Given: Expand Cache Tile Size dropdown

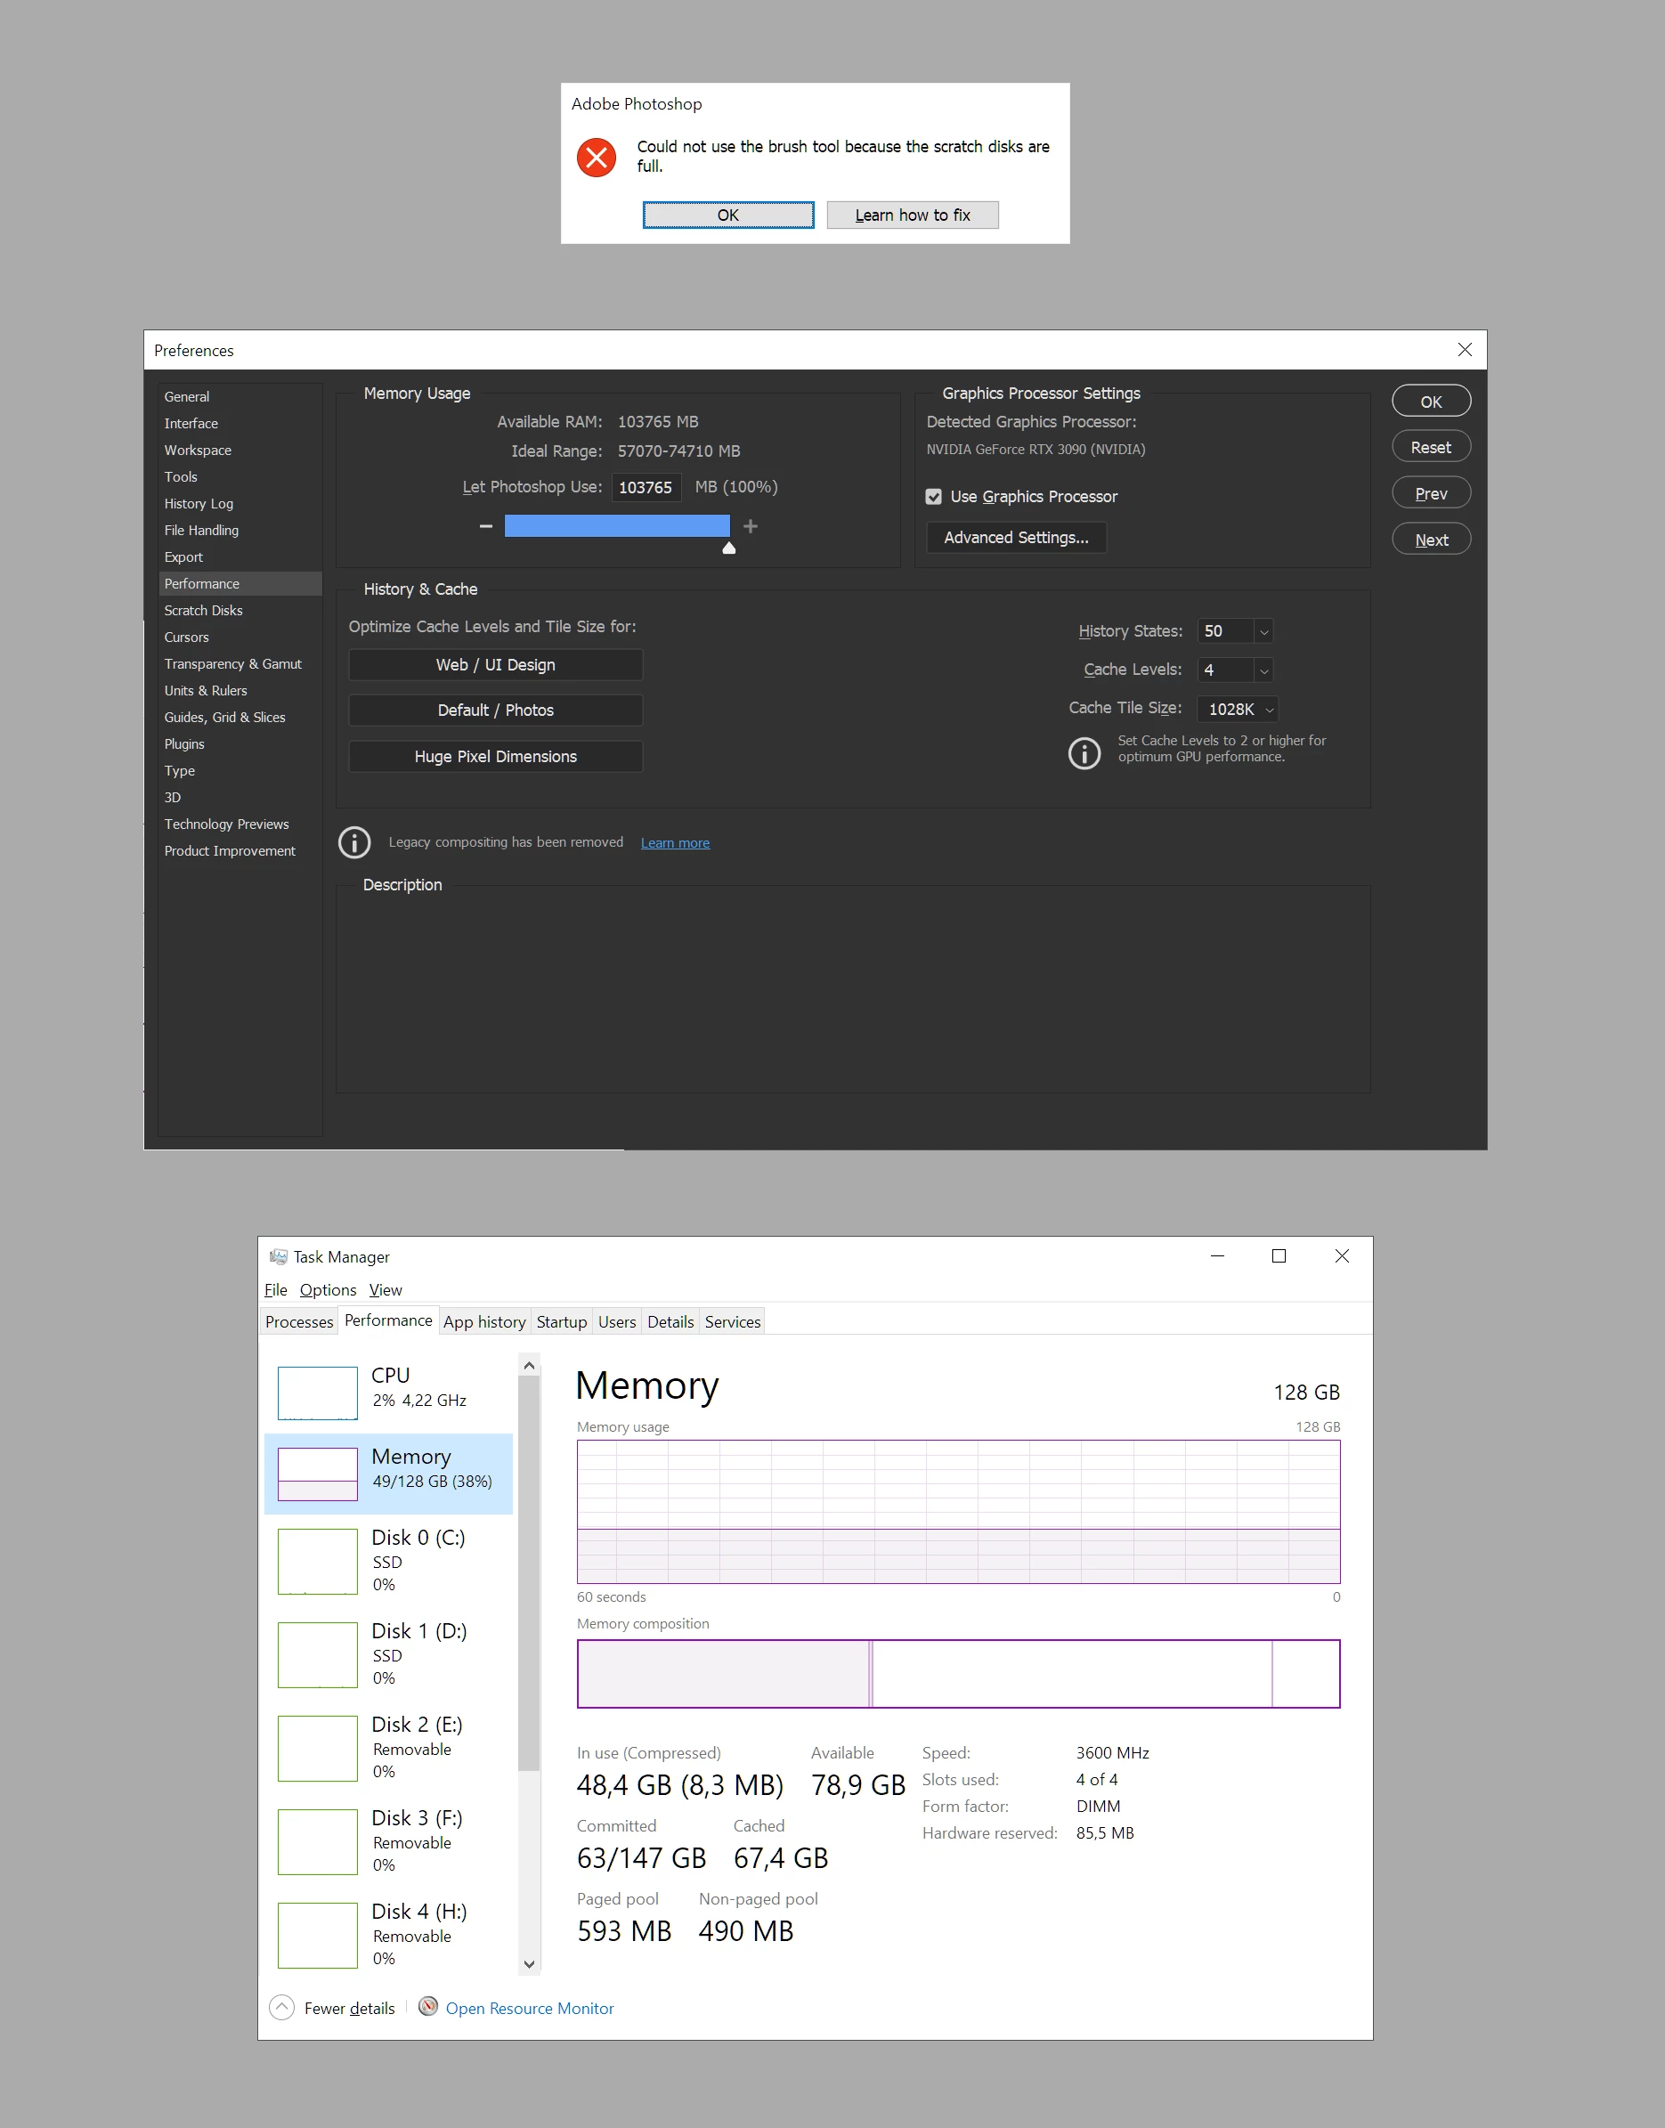Looking at the screenshot, I should (1268, 709).
